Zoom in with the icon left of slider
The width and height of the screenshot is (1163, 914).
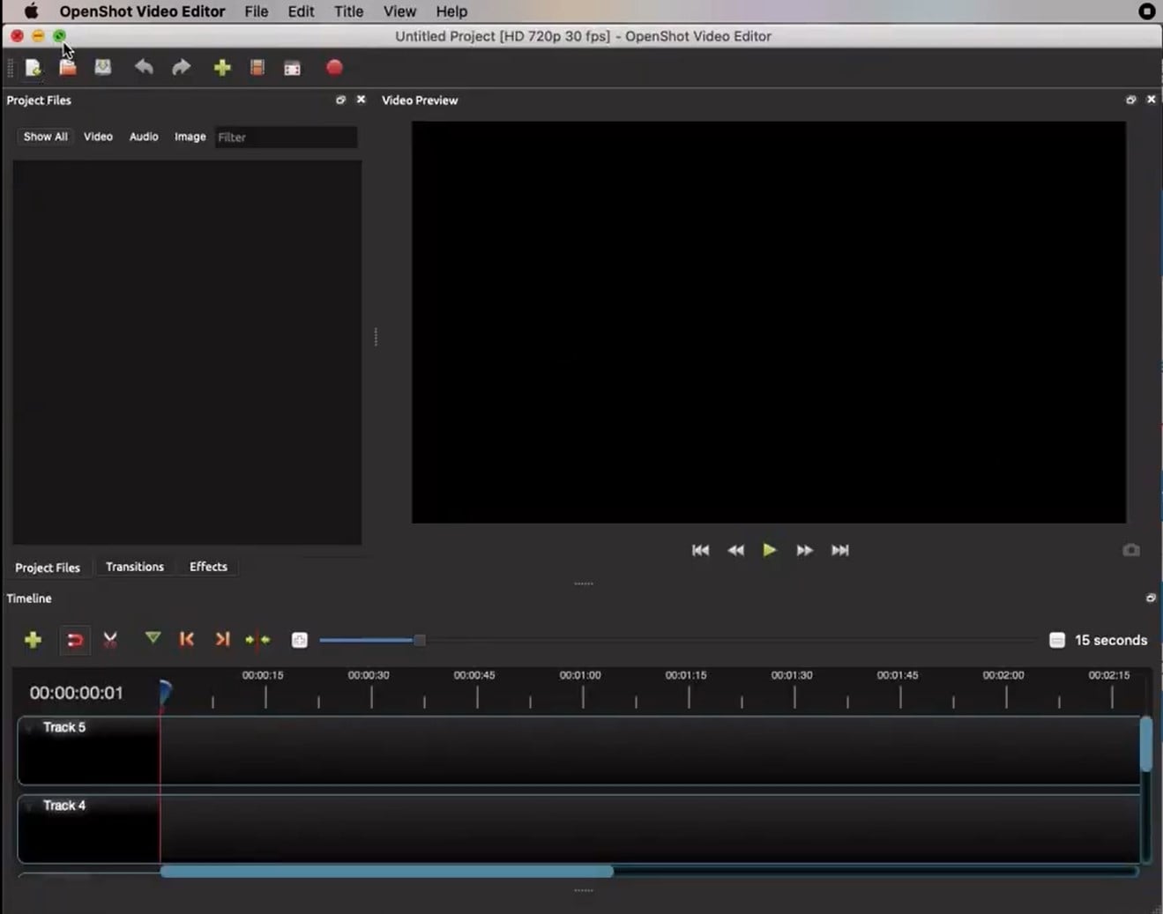300,641
